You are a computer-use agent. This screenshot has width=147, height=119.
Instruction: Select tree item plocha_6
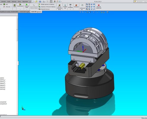[x=3, y=89]
